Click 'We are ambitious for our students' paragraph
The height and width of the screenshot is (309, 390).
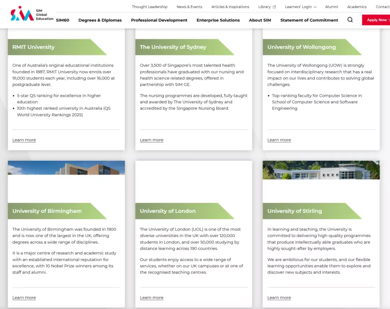(x=319, y=266)
